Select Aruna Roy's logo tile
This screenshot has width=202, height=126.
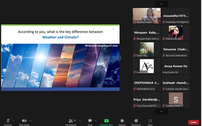pos(147,66)
